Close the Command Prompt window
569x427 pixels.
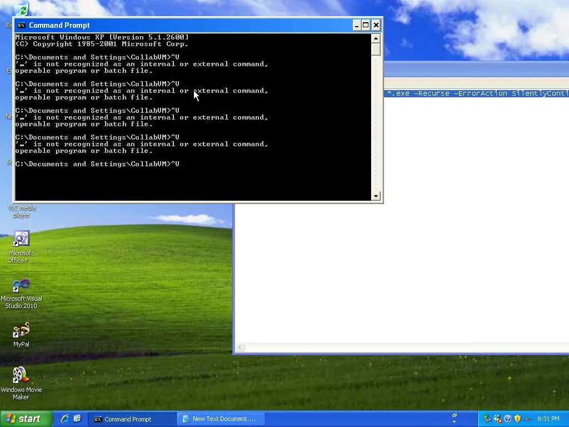[376, 25]
